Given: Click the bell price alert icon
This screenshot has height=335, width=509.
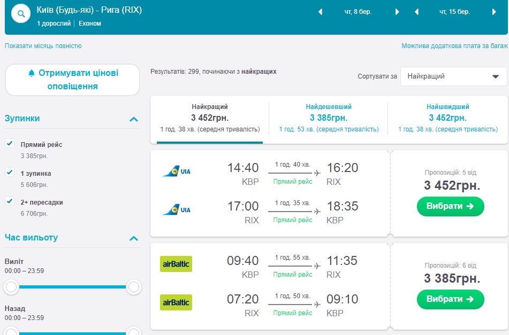Looking at the screenshot, I should 31,73.
